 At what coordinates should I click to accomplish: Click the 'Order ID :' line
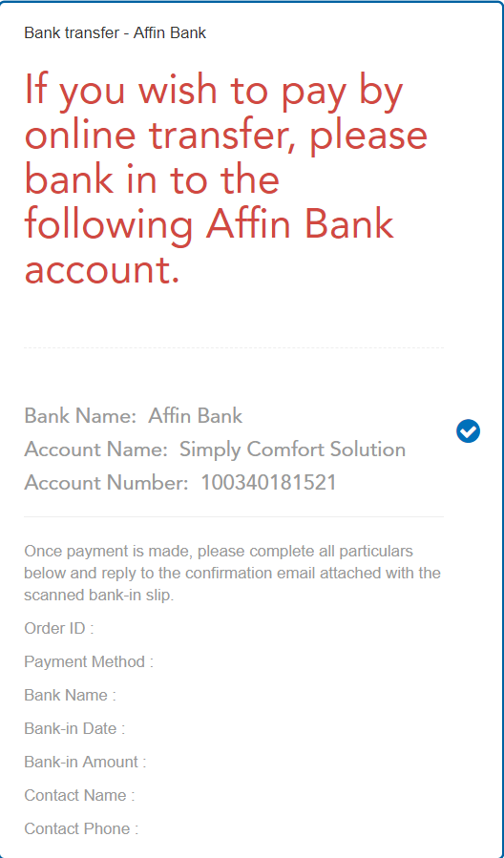click(x=59, y=628)
